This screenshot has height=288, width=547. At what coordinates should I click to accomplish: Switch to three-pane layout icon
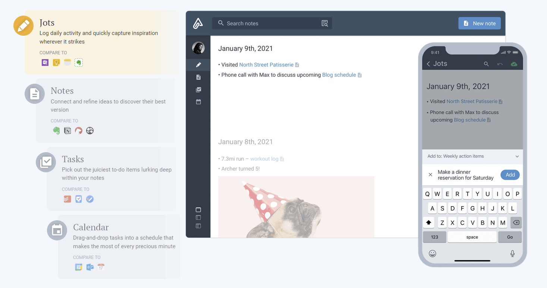pos(198,226)
